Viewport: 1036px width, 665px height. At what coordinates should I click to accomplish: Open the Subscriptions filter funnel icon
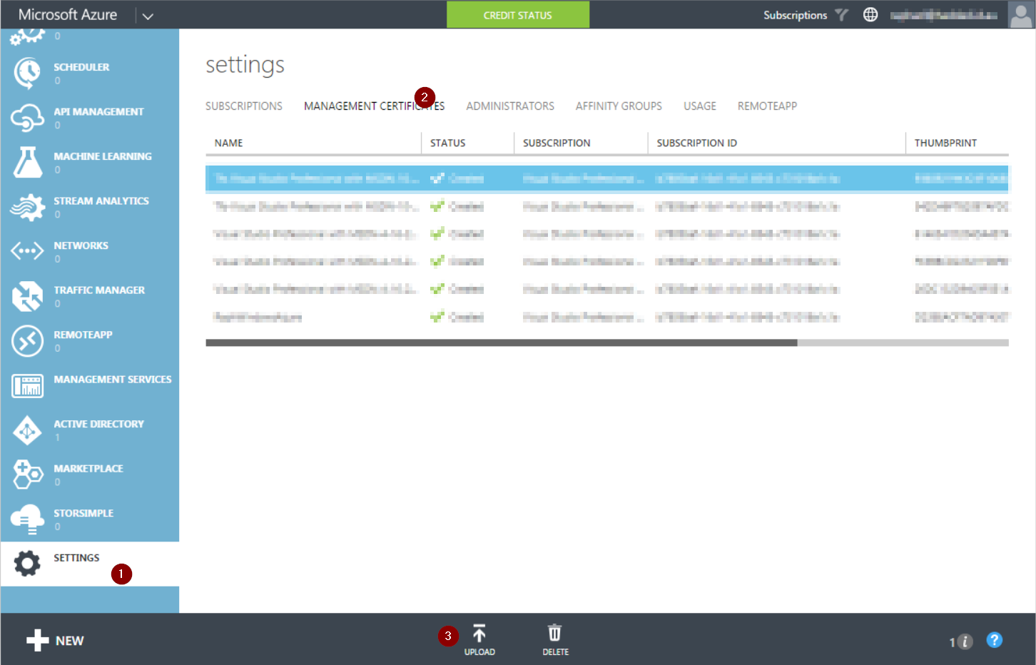click(x=842, y=14)
